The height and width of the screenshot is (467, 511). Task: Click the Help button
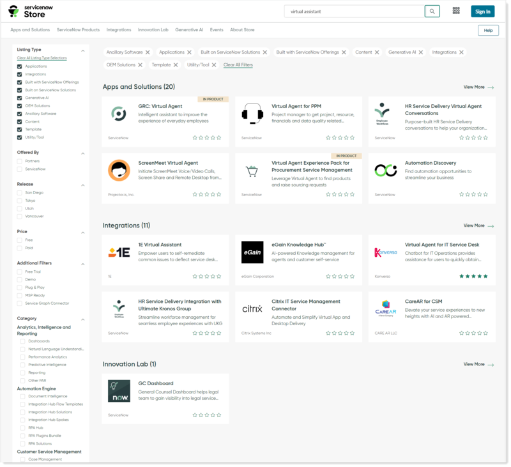(x=488, y=31)
